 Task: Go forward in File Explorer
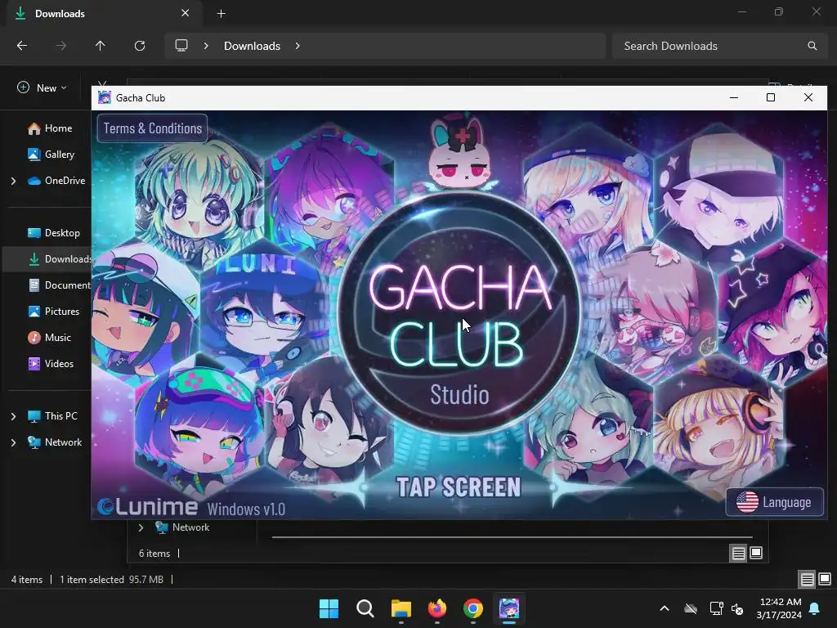point(61,46)
